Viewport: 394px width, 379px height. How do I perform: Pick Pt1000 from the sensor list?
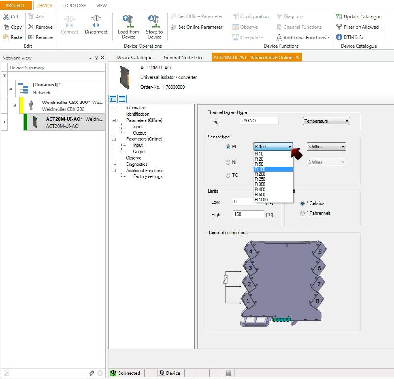point(262,199)
